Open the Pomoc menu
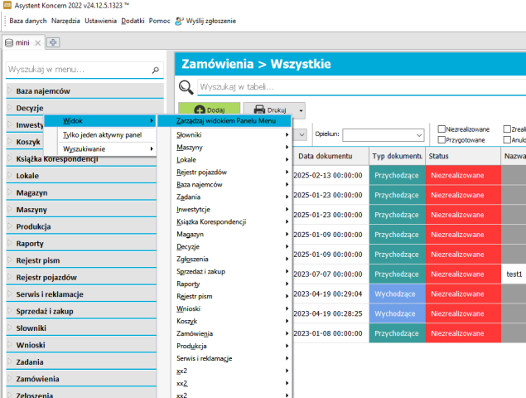526x398 pixels. point(160,21)
